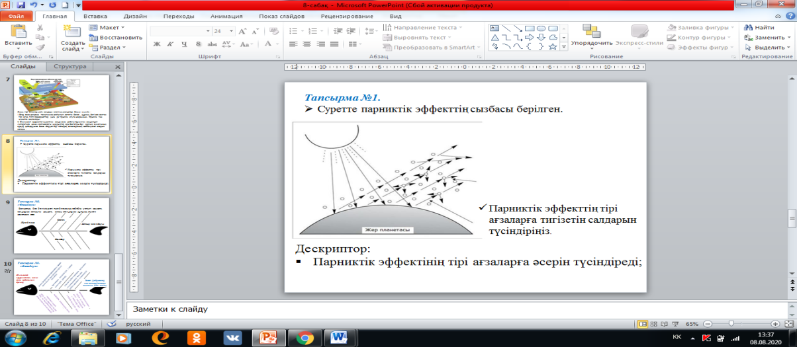Toggle underline formatting (Ч)
The image size is (797, 347).
(183, 44)
